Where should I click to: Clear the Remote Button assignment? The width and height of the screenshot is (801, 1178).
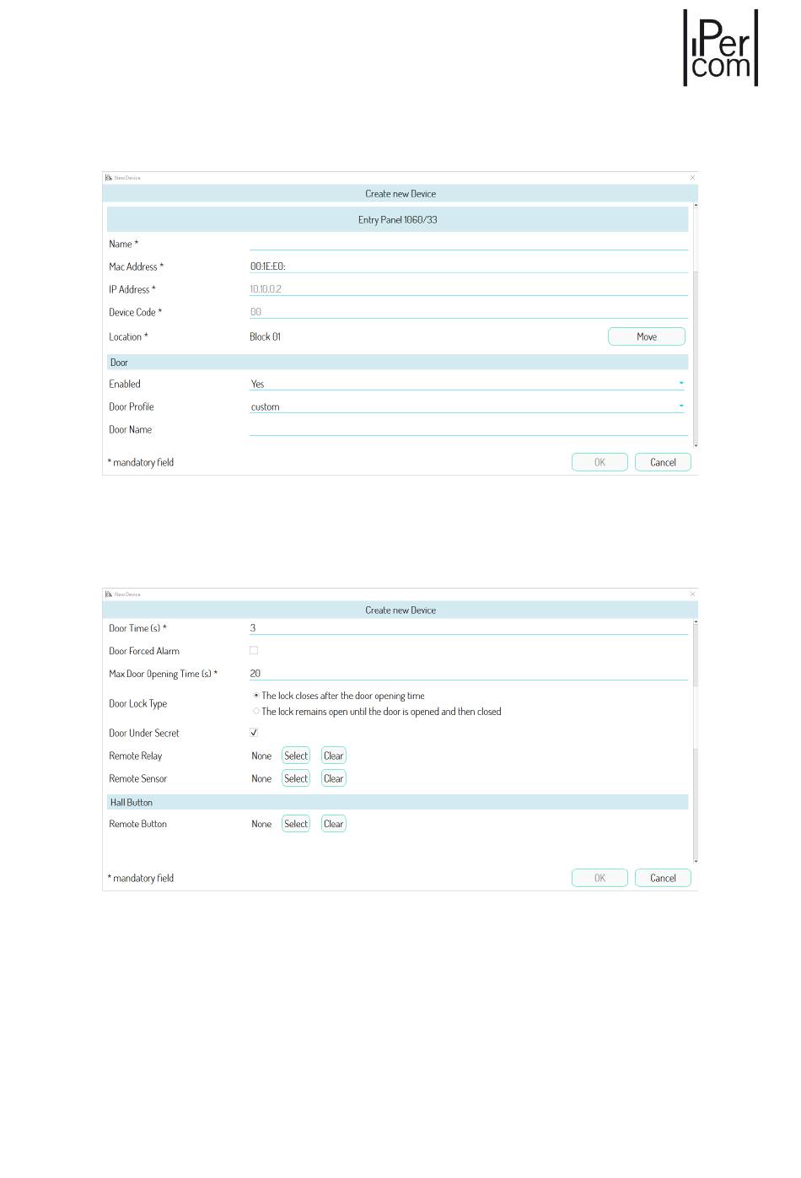[334, 824]
